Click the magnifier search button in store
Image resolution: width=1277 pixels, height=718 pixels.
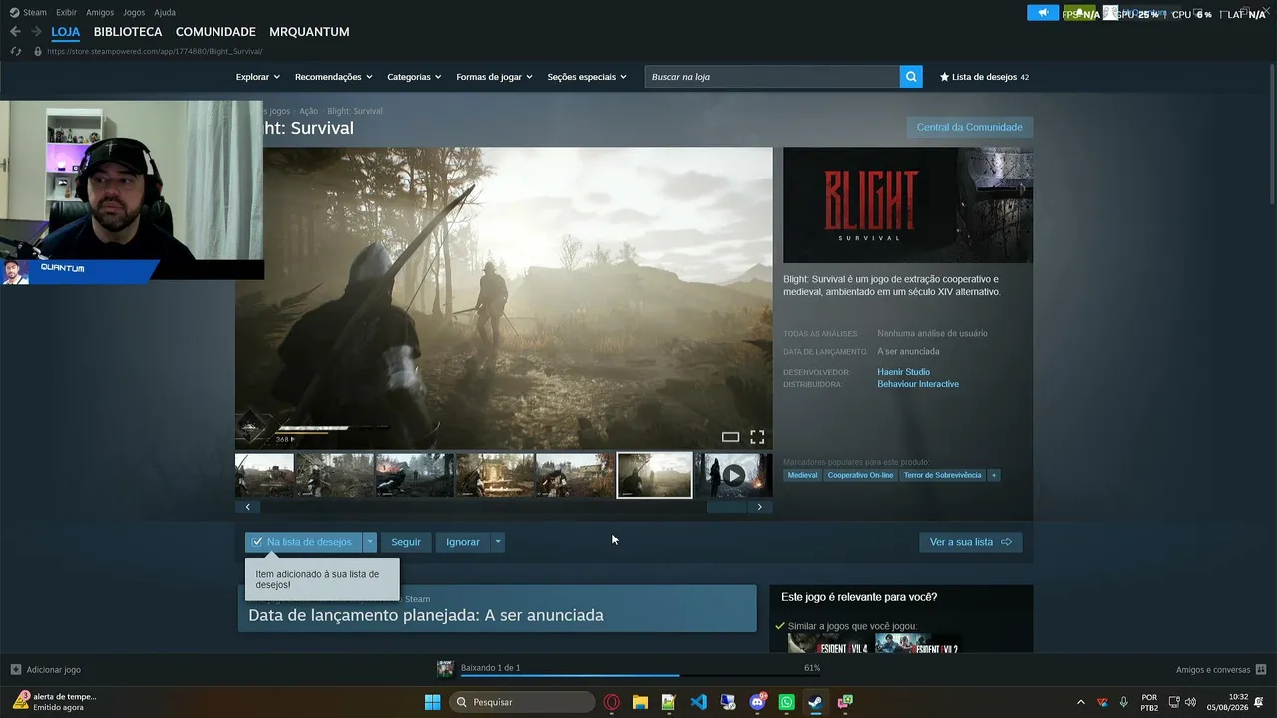911,77
